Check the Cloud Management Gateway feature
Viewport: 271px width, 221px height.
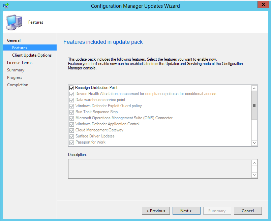(71, 130)
